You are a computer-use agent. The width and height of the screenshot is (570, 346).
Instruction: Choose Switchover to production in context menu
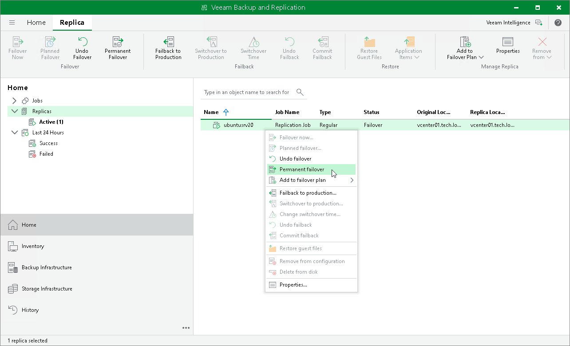[311, 204]
